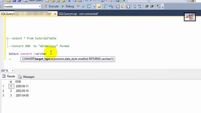Click the Decrease Indent icon
This screenshot has width=201, height=113.
click(147, 6)
